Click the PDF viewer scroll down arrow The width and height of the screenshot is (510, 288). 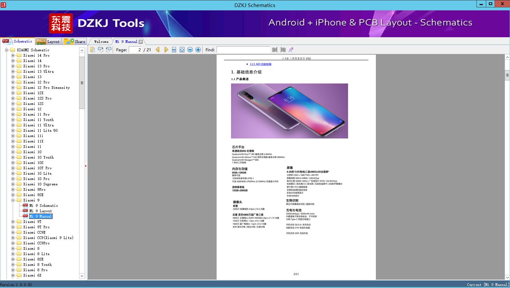507,277
